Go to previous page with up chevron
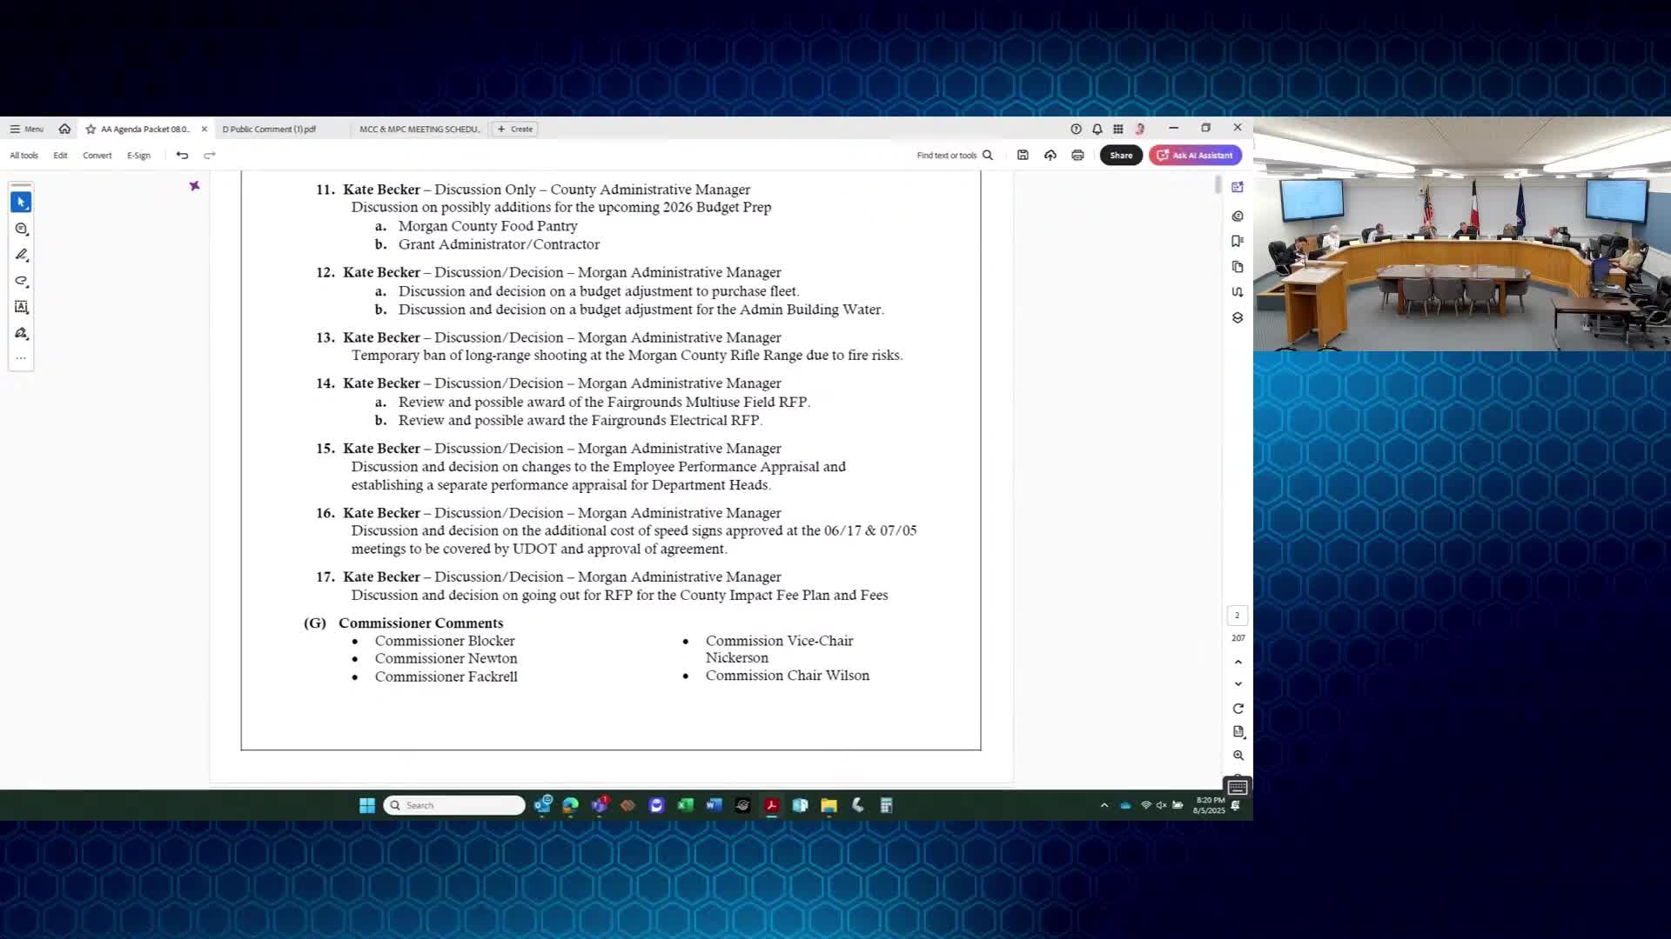1671x939 pixels. (1238, 662)
